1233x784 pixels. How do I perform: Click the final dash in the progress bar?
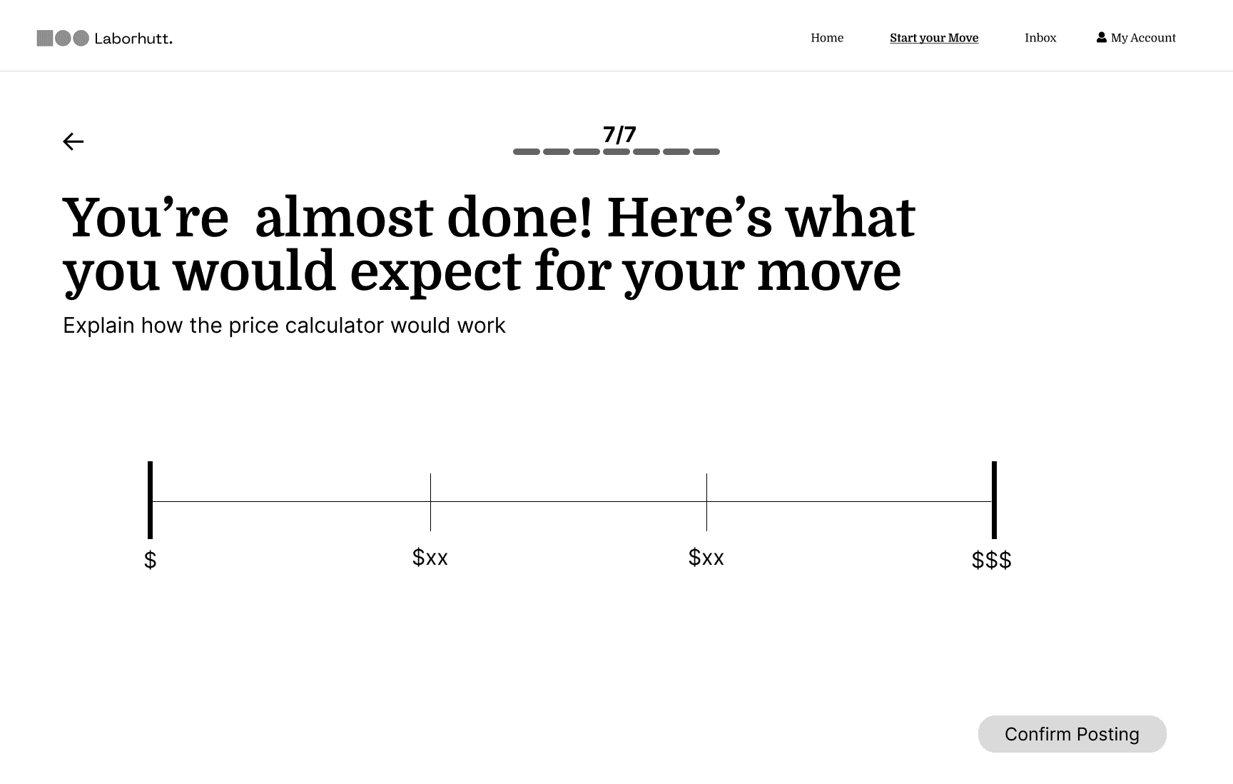tap(707, 151)
